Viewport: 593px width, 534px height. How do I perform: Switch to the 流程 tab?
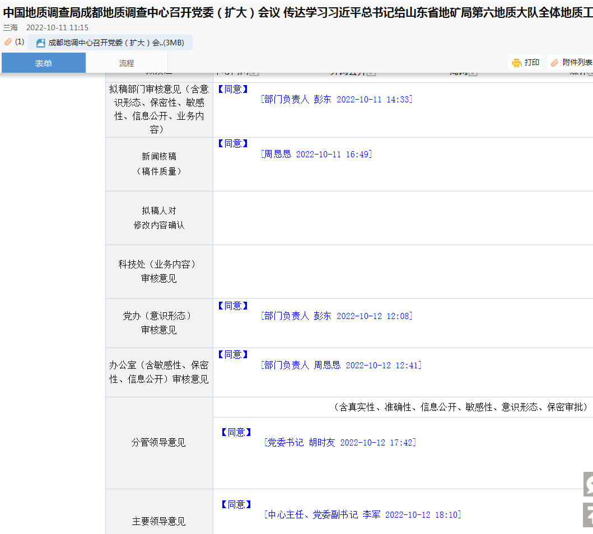click(x=127, y=63)
